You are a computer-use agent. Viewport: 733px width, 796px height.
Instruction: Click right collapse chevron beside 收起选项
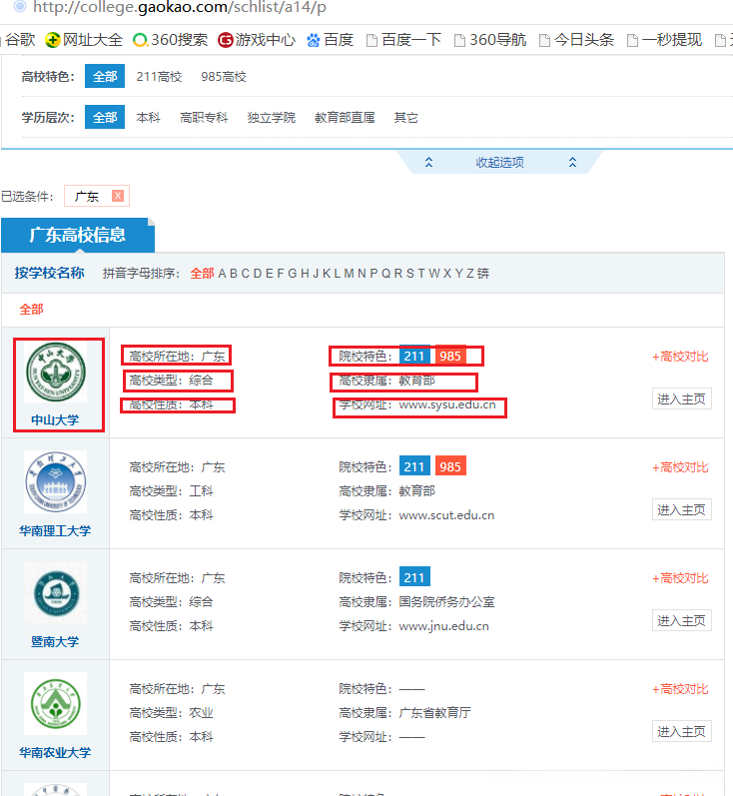tap(572, 163)
